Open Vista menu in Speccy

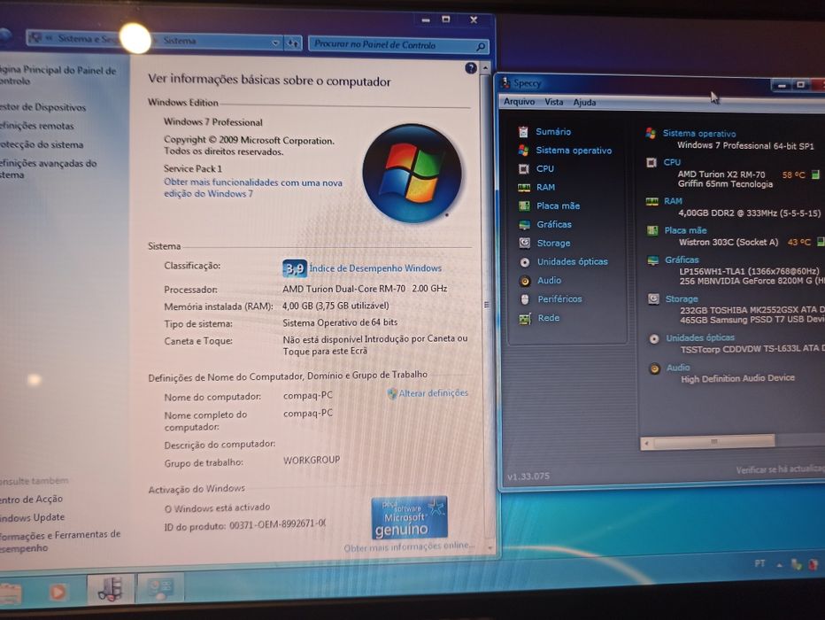coord(553,102)
